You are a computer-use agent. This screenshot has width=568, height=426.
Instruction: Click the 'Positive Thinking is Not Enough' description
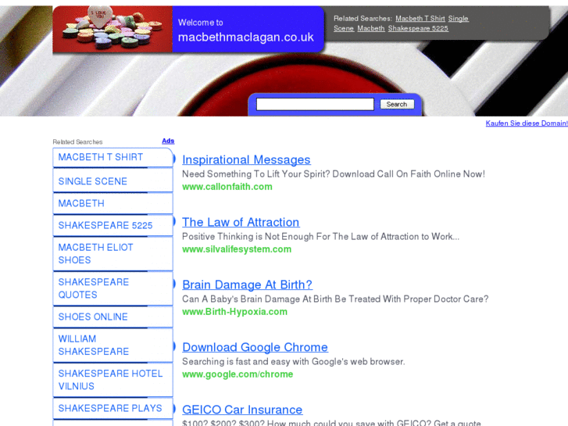coord(320,237)
